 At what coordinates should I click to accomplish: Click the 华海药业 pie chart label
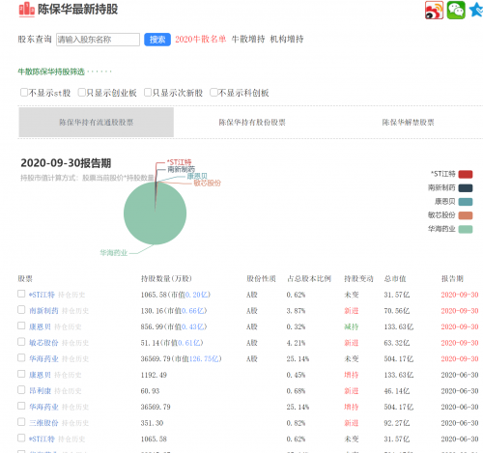[x=114, y=253]
